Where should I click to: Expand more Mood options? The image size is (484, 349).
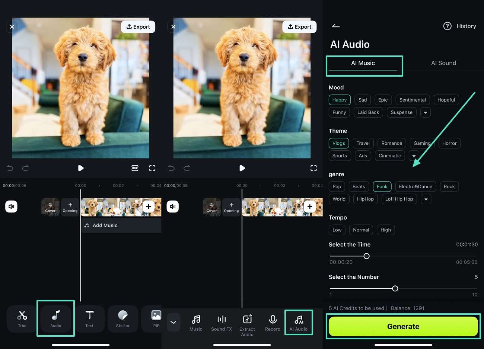[x=426, y=112]
